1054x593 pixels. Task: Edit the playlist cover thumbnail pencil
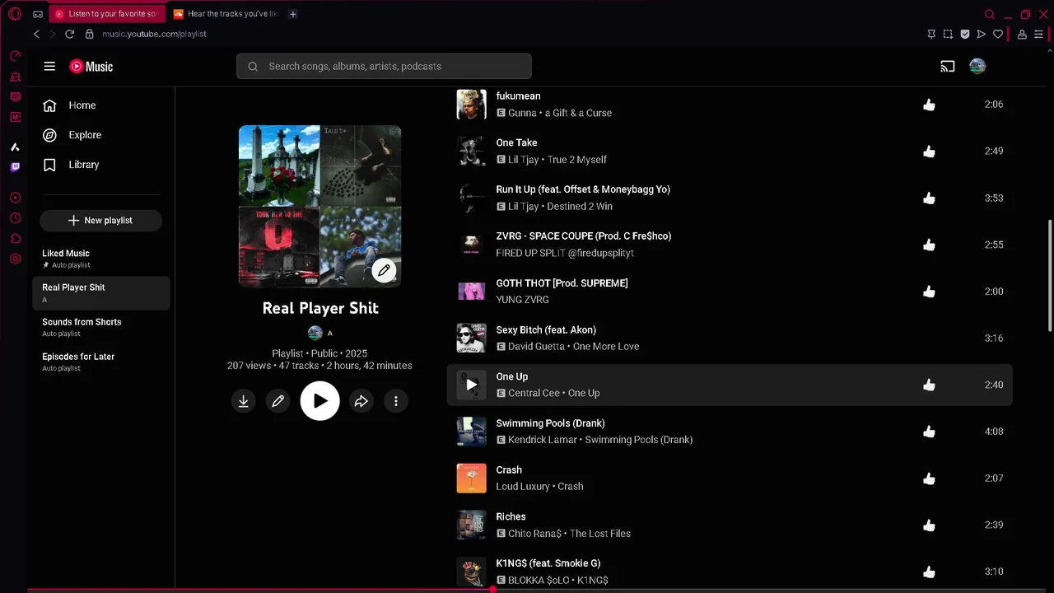384,270
